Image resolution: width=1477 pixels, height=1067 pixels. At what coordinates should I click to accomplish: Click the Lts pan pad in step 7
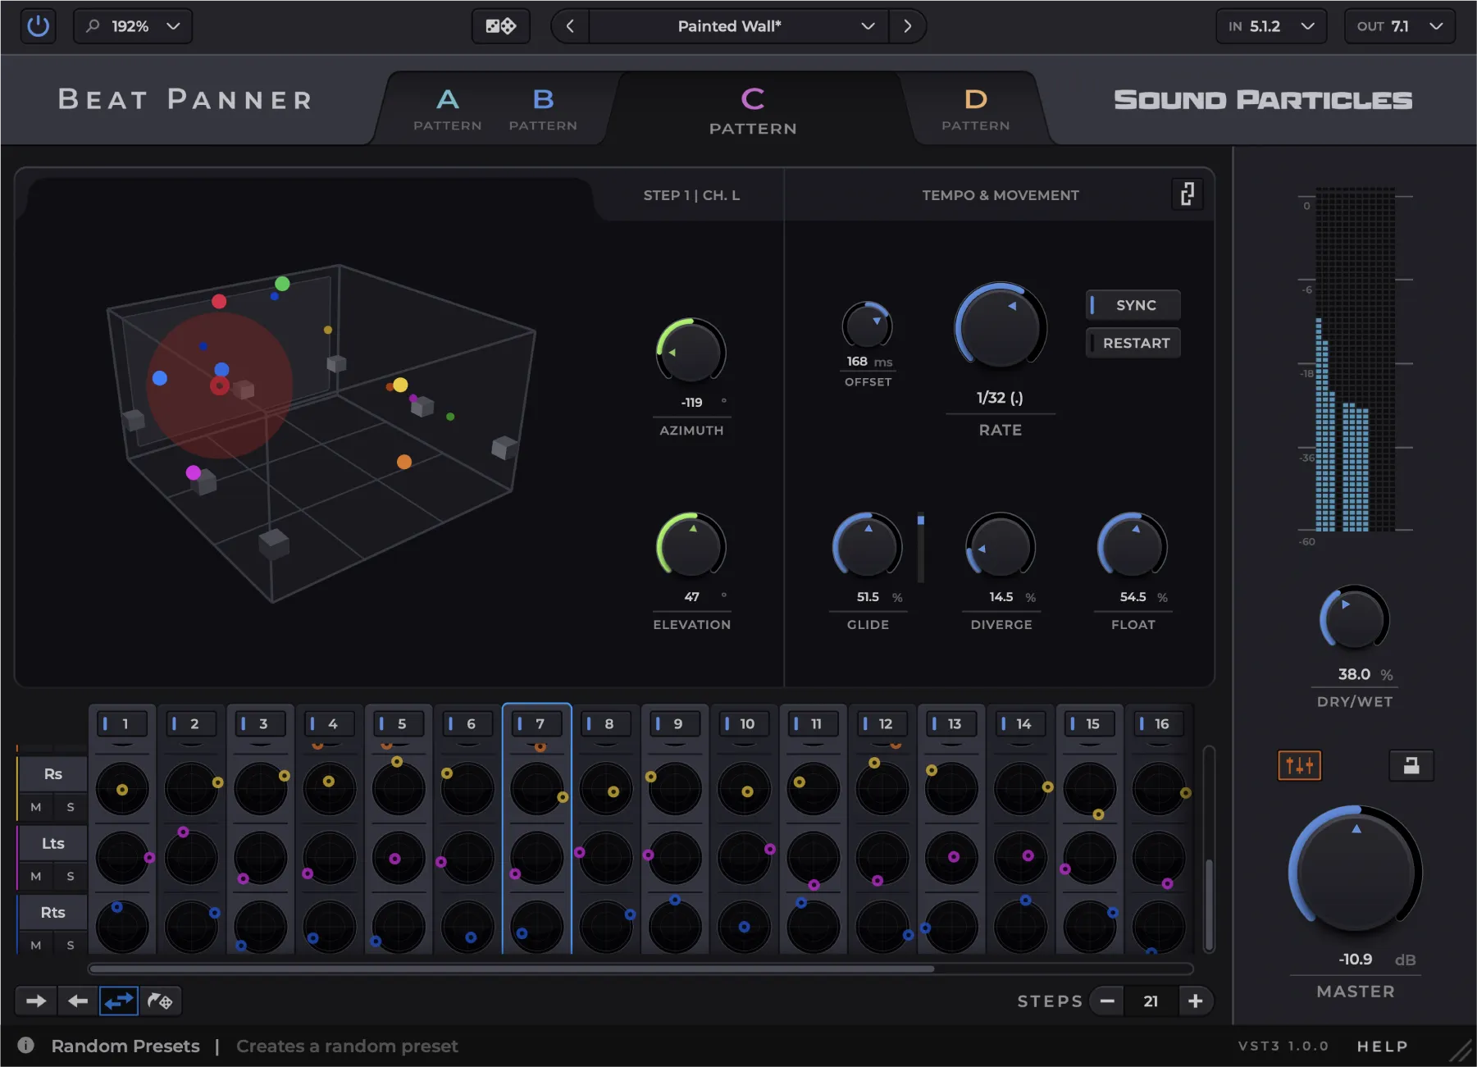[537, 858]
